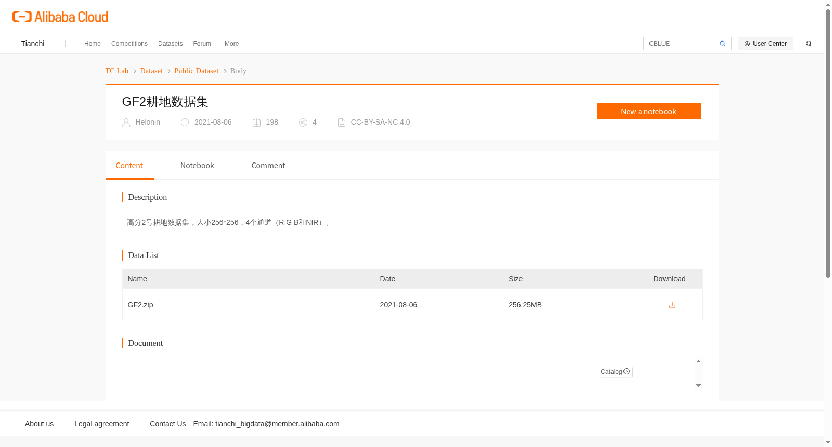Click the 2021-08-06 date cell in Data List

[x=398, y=305]
